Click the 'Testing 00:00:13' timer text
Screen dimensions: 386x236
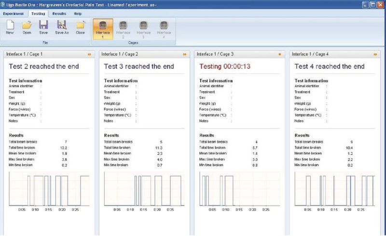[x=225, y=66]
